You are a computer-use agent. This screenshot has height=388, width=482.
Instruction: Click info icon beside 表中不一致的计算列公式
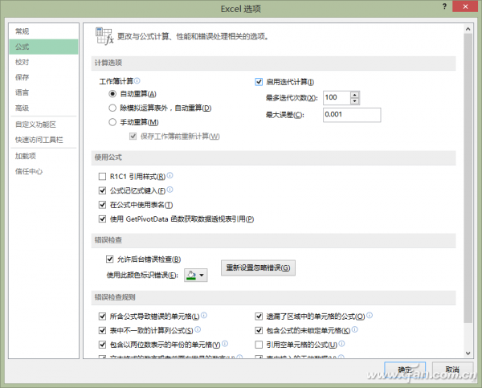[x=198, y=329]
